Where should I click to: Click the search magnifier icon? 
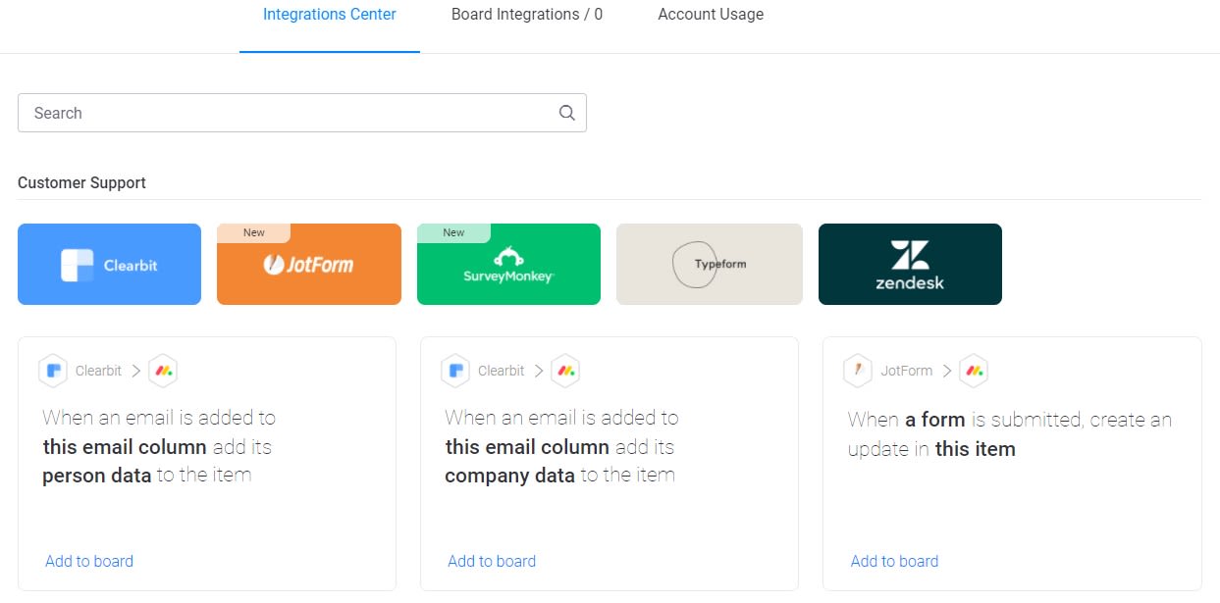click(x=566, y=113)
